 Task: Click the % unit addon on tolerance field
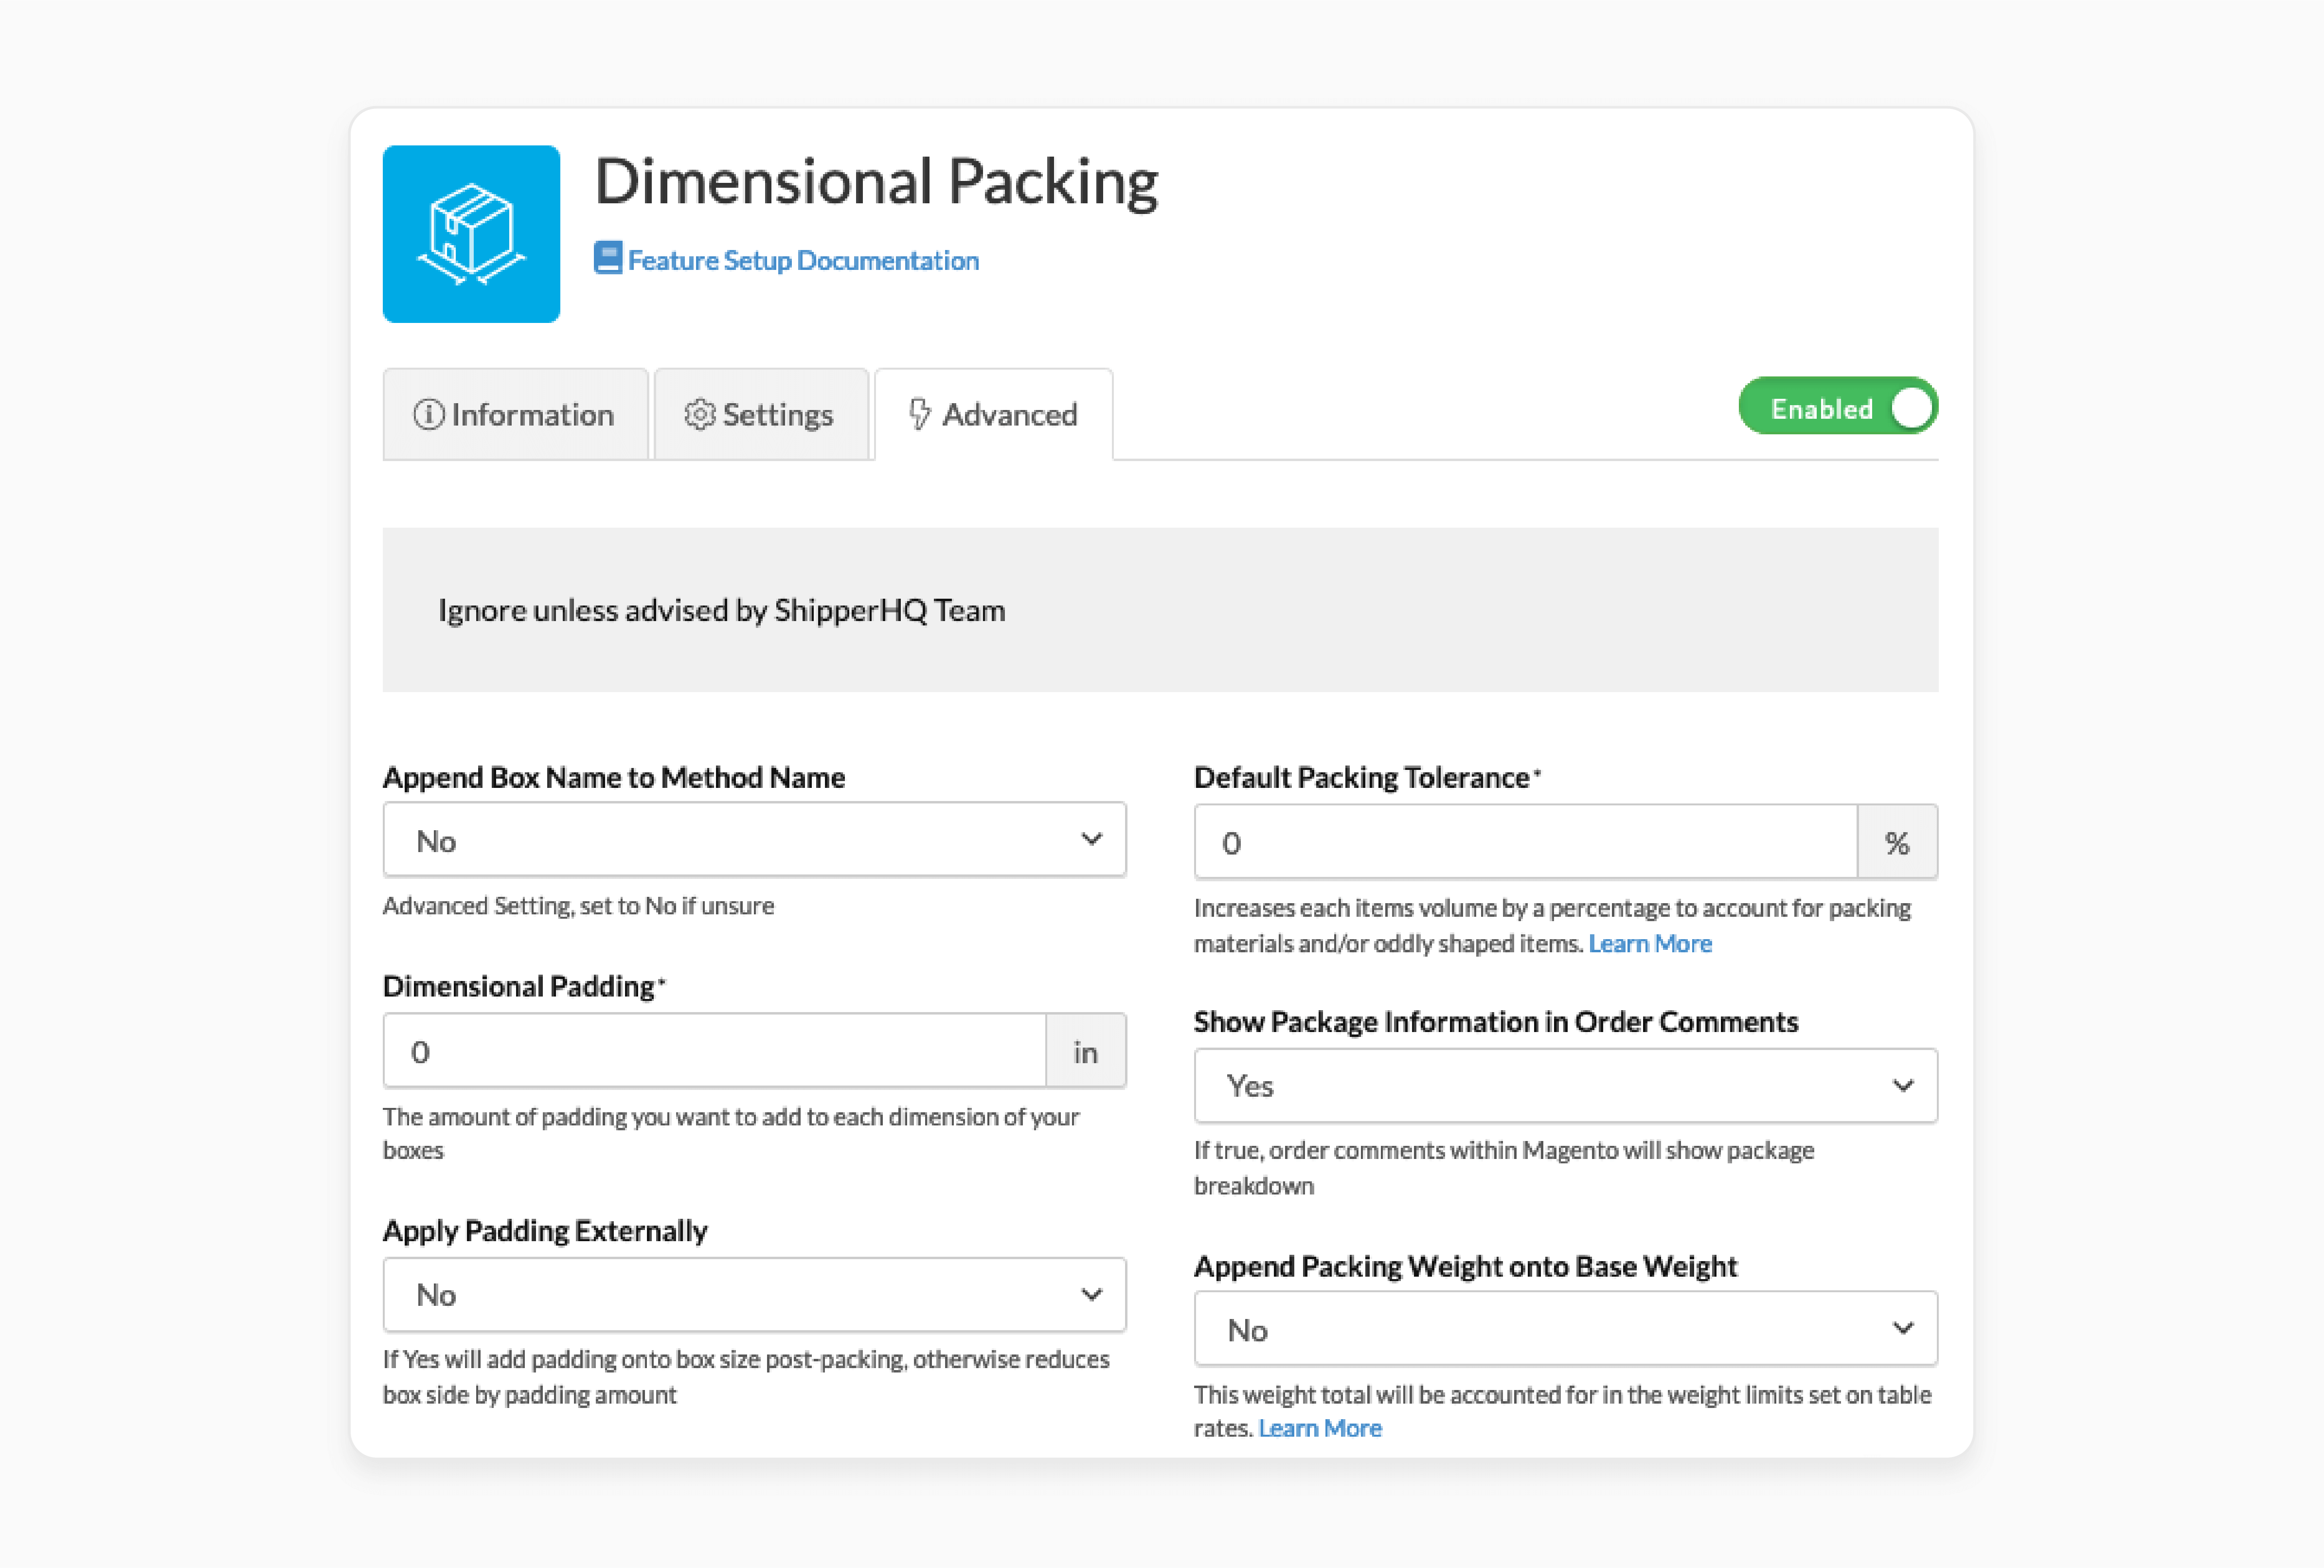coord(1897,842)
